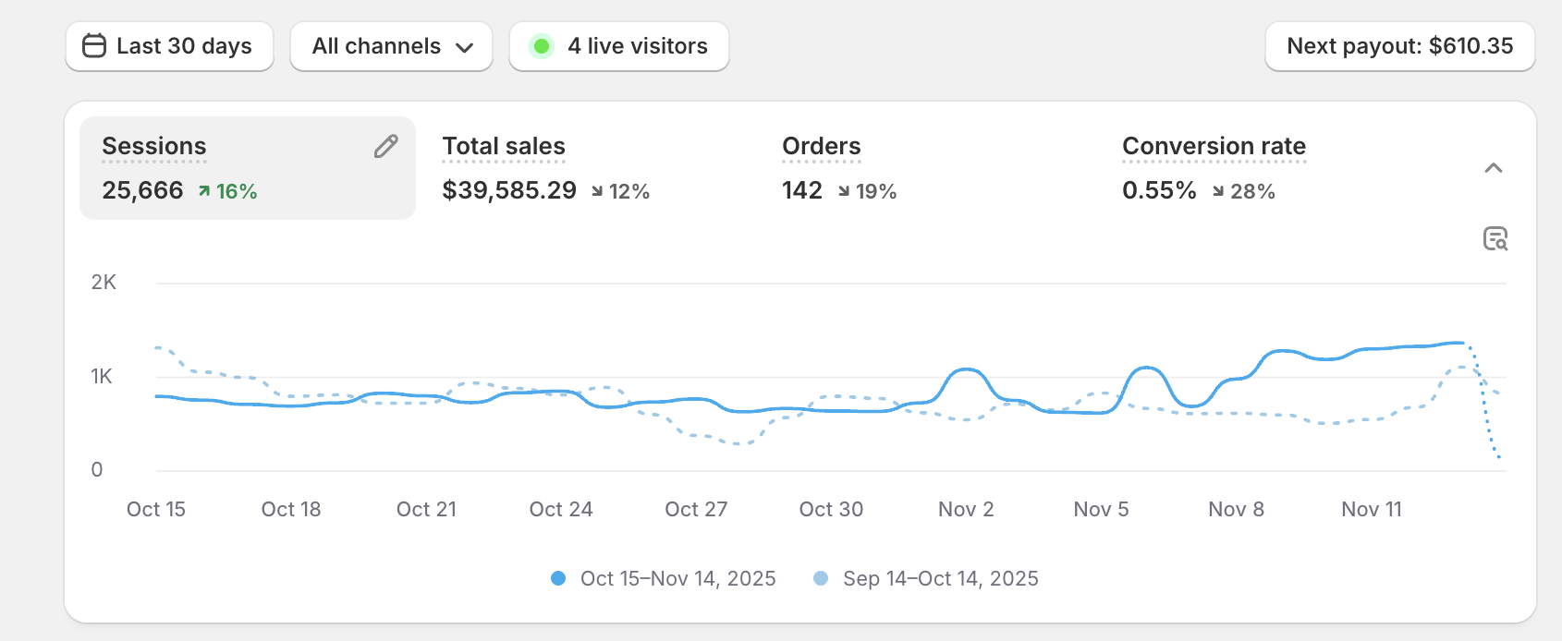Click the pencil icon to edit Sessions metric
This screenshot has width=1562, height=641.
tap(385, 146)
